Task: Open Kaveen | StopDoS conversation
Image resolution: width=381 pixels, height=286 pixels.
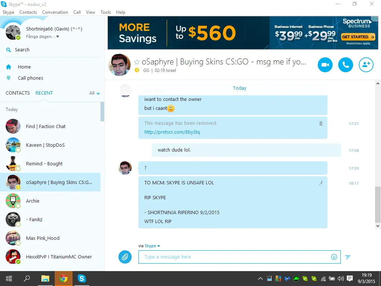Action: (50, 145)
